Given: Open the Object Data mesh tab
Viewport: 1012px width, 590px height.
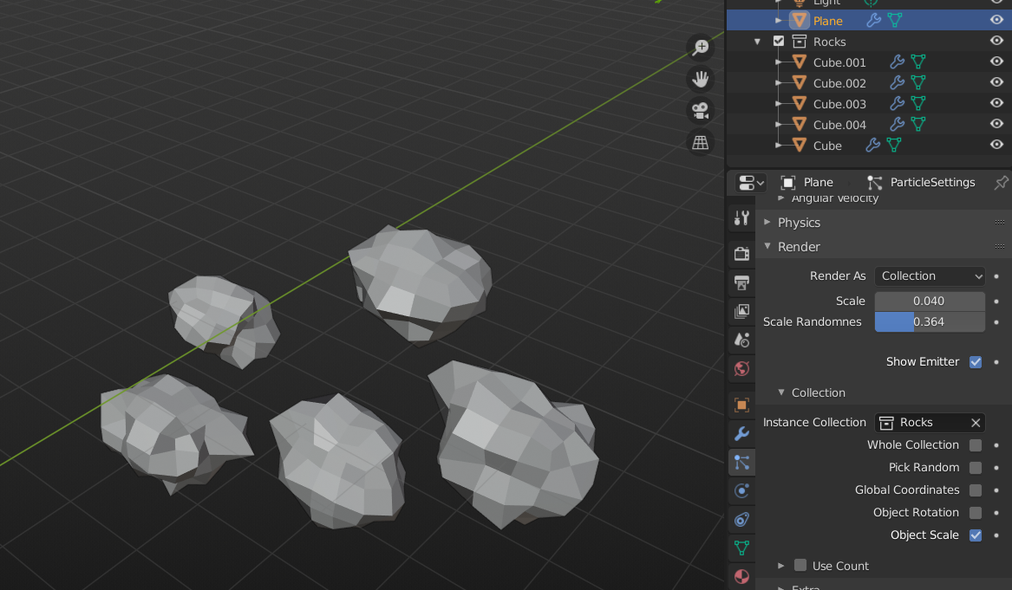Looking at the screenshot, I should pos(741,548).
